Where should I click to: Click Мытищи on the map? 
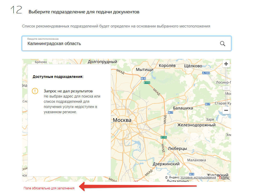144,70
